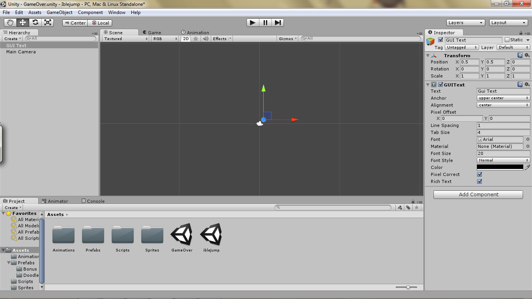Click the black Color swatch
Viewport: 532px width, 299px height.
pos(500,167)
